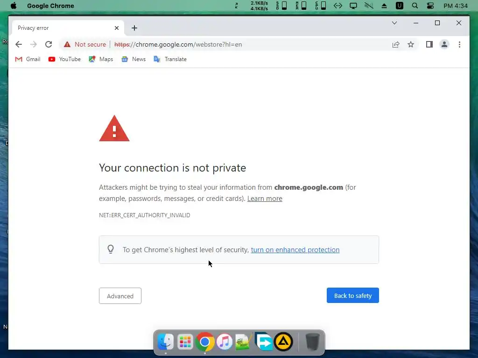Screen dimensions: 478x358
Task: Open Spotlight search in menu bar
Action: pos(415,6)
